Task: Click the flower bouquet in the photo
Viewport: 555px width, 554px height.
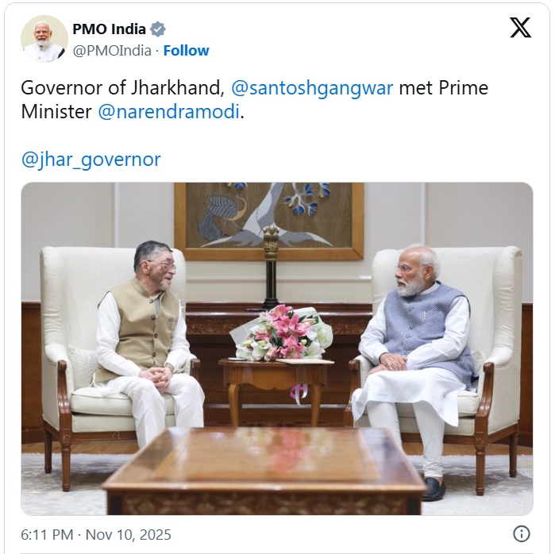Action: click(x=282, y=333)
